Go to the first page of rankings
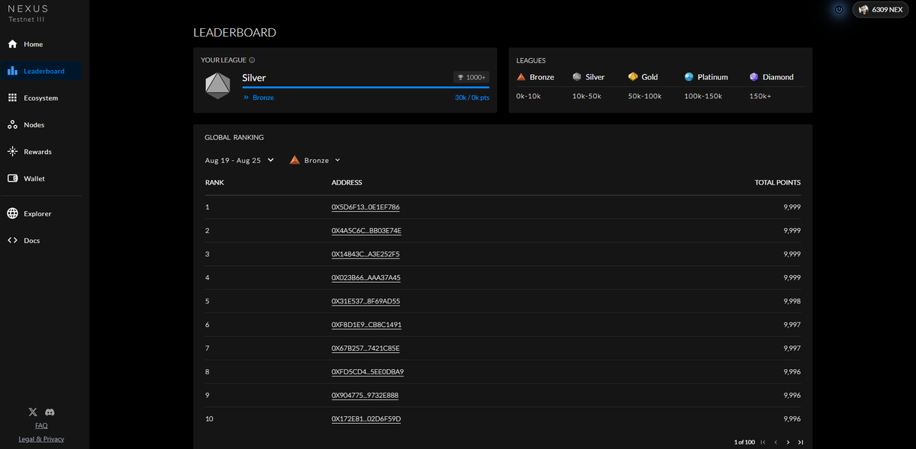The height and width of the screenshot is (449, 916). (763, 442)
